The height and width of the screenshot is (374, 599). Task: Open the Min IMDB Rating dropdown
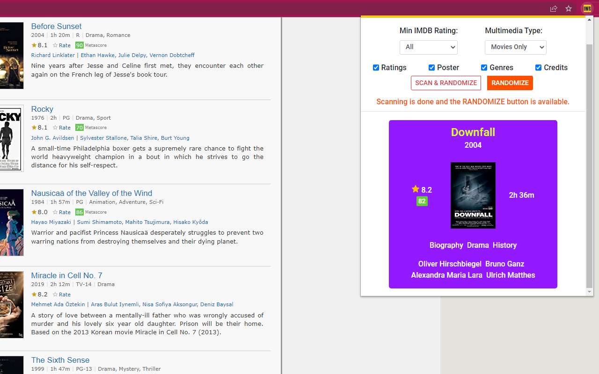pos(429,47)
